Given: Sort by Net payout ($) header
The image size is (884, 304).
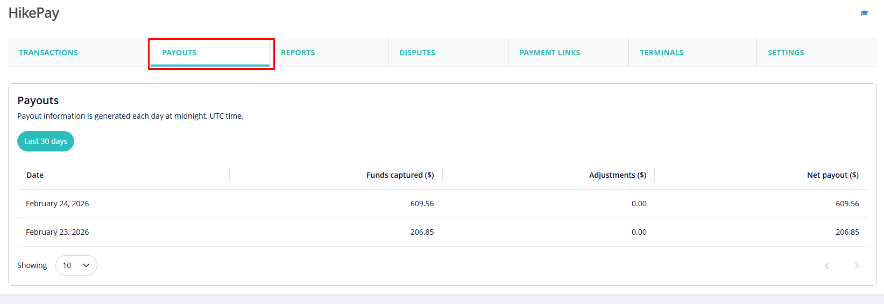Looking at the screenshot, I should [832, 175].
